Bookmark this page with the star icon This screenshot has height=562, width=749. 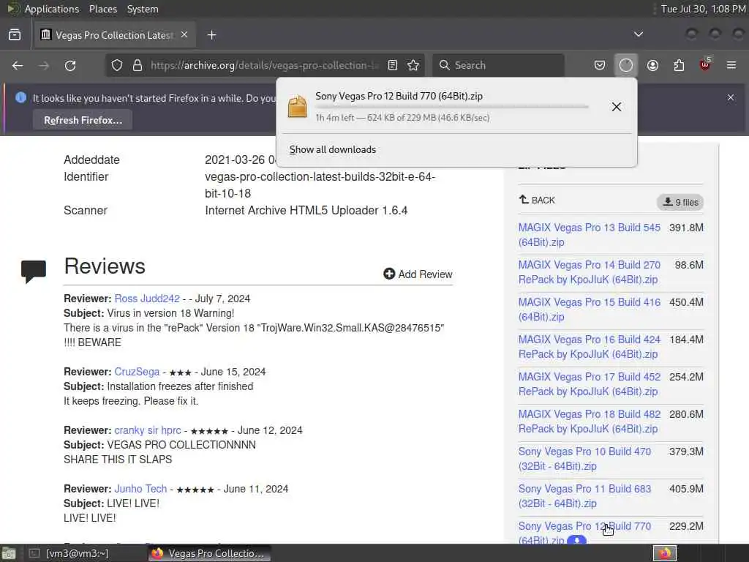point(414,65)
